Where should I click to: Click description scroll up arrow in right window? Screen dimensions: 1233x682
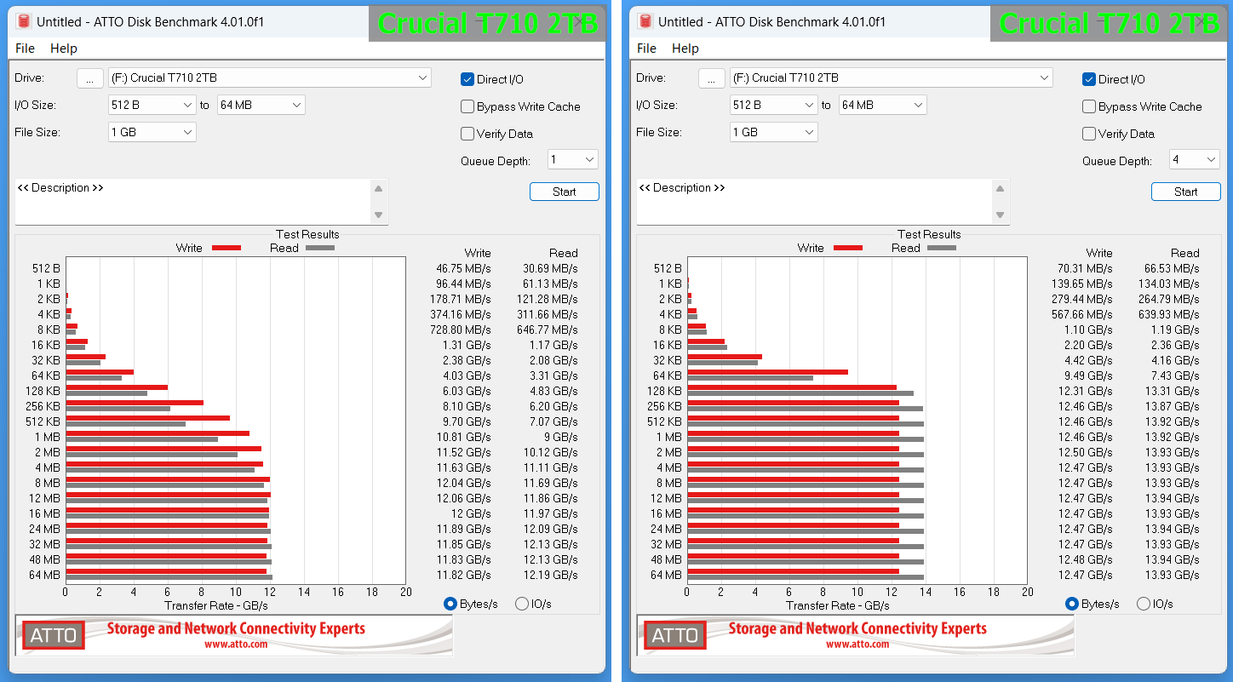point(1001,188)
